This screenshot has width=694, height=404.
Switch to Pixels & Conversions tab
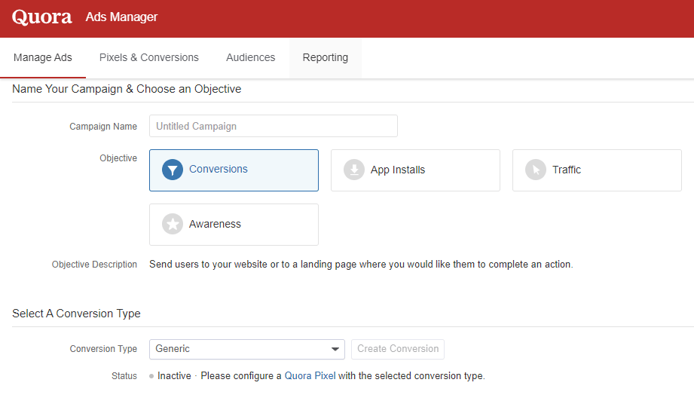[x=148, y=57]
